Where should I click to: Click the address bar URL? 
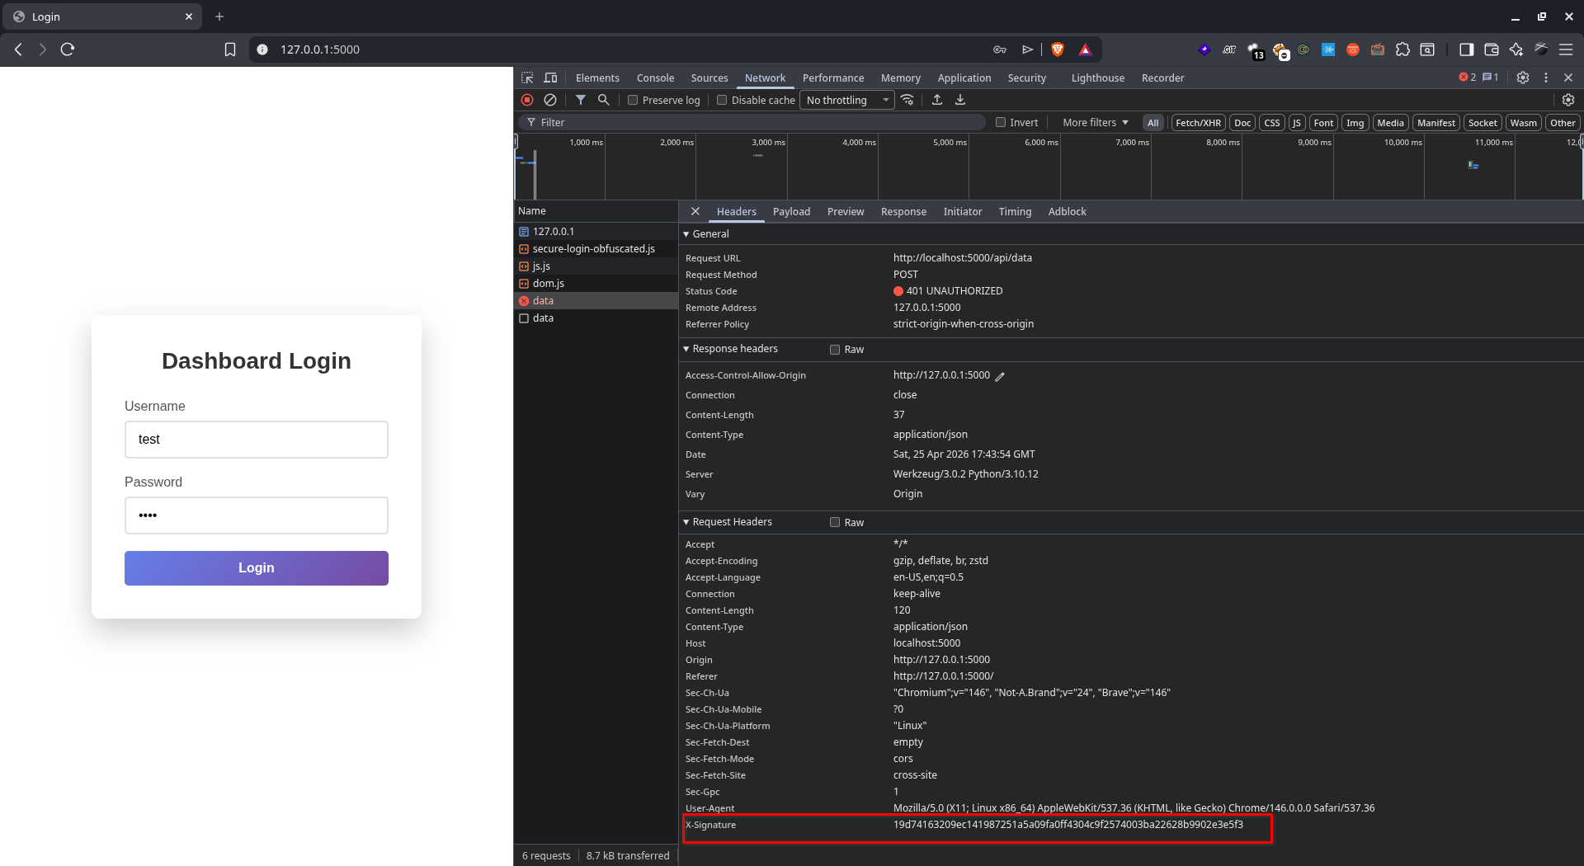click(x=320, y=49)
